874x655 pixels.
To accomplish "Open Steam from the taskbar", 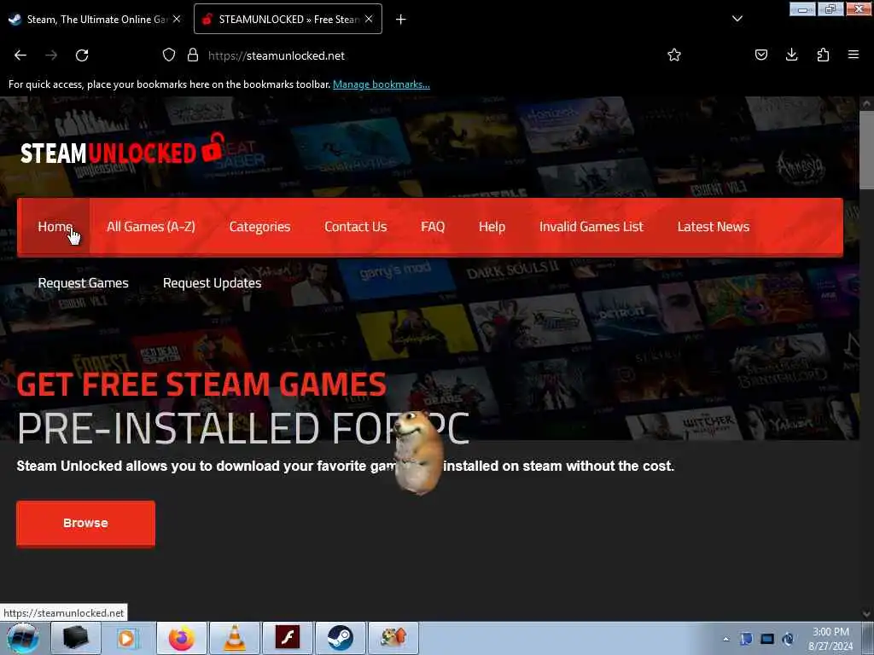I will tap(341, 638).
